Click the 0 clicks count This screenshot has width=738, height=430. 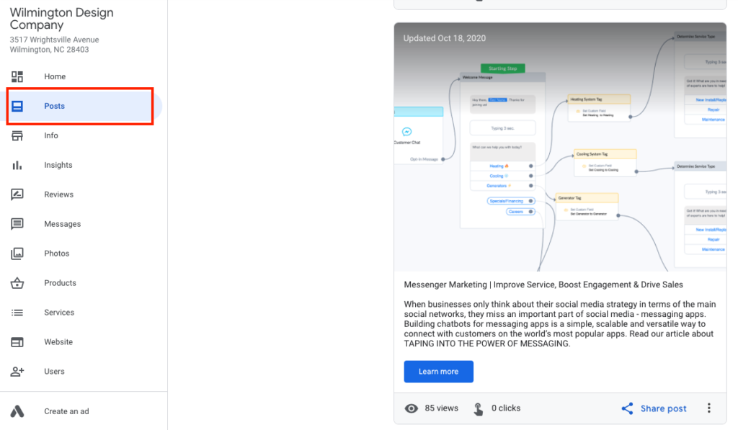click(x=506, y=408)
